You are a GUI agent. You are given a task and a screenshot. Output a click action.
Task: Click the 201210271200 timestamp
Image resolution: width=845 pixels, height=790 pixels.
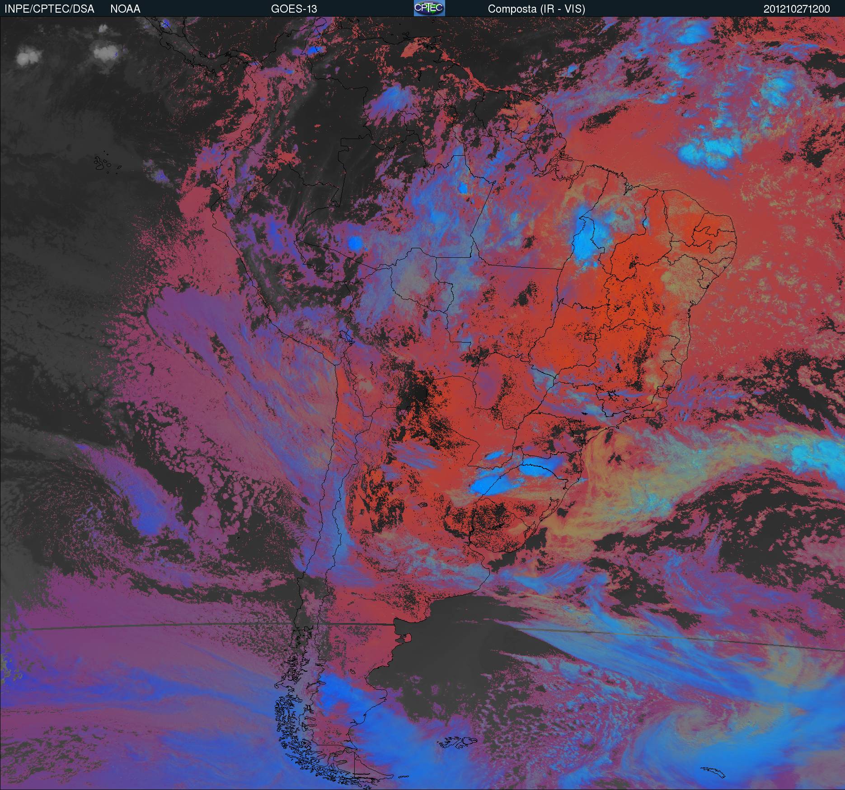point(797,9)
